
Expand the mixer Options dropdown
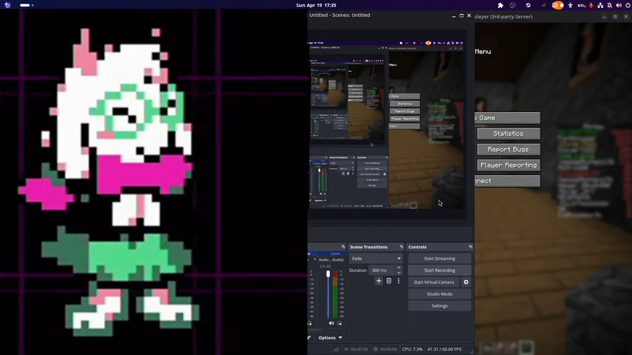tap(330, 337)
